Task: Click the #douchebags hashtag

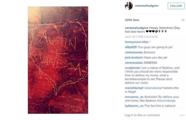Action: [166, 101]
